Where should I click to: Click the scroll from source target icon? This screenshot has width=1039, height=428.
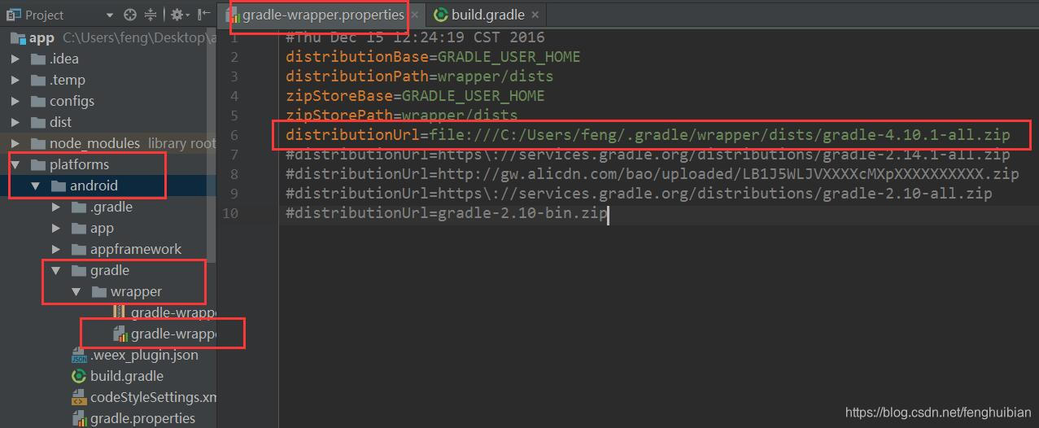tap(130, 15)
